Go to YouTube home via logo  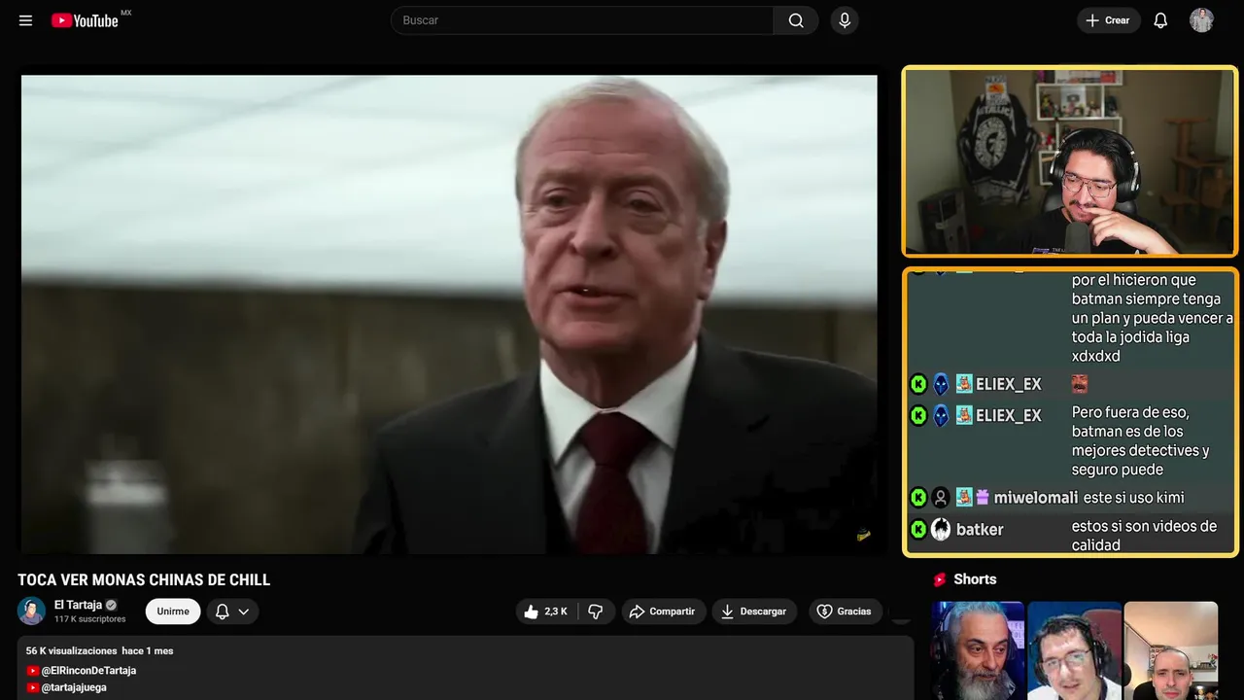click(x=85, y=20)
